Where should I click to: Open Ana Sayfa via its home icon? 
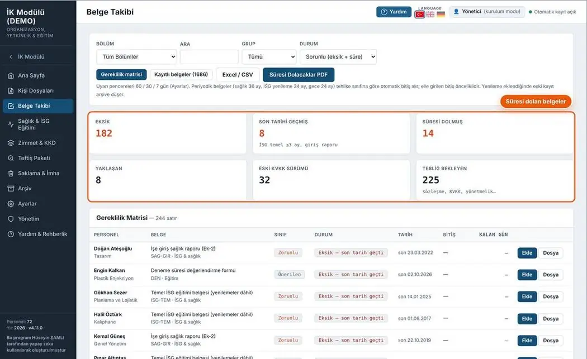pyautogui.click(x=11, y=75)
